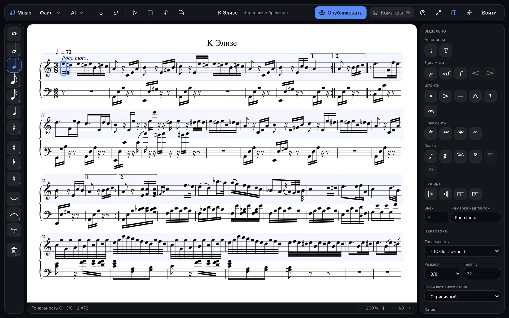The width and height of the screenshot is (509, 318).
Task: Switch the light/dark theme
Action: 469,13
